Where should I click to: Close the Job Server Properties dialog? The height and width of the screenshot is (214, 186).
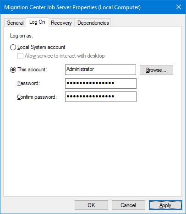coord(179,7)
